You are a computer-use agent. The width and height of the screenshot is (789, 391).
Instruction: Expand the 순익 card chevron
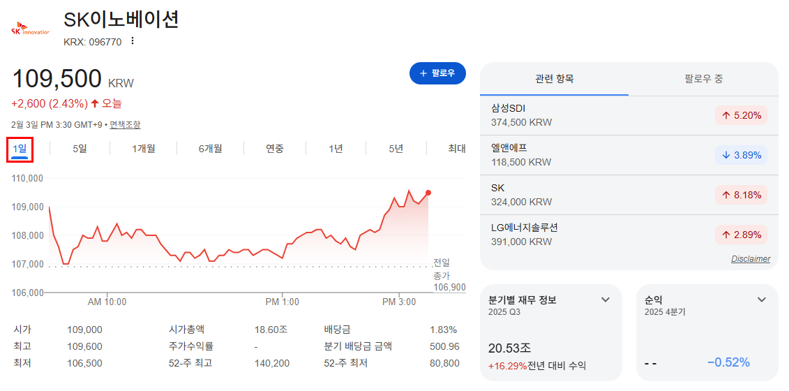(762, 300)
